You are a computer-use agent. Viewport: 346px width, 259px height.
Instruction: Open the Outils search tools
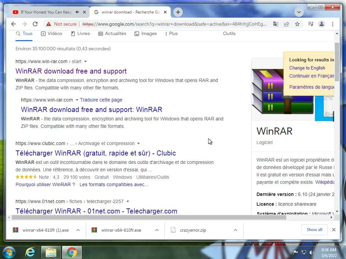pyautogui.click(x=229, y=34)
